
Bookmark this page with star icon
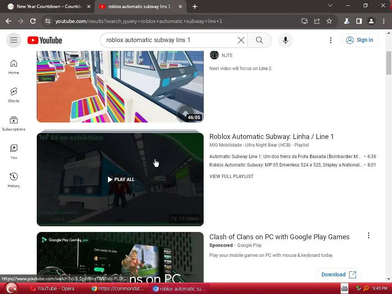329,21
